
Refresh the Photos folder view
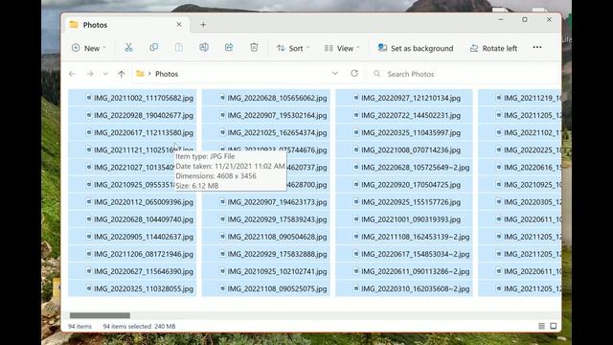(354, 74)
